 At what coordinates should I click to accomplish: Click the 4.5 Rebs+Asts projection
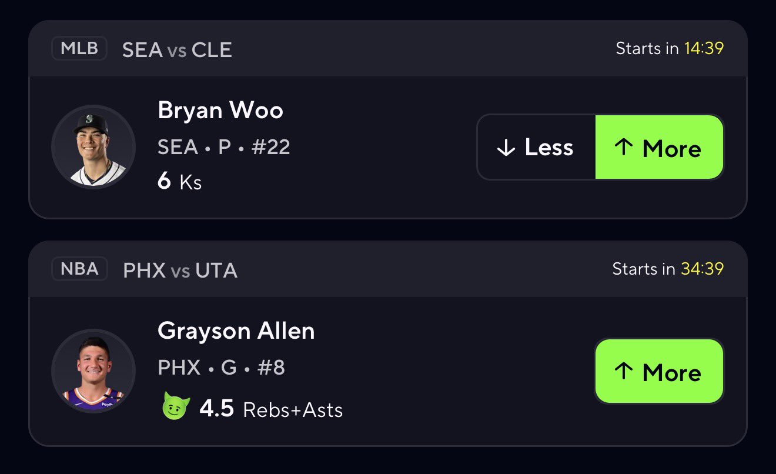coord(270,409)
